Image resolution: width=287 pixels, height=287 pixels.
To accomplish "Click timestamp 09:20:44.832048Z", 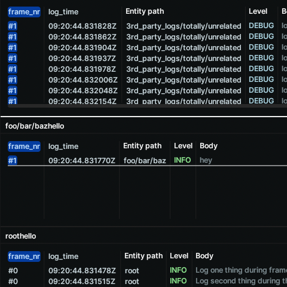I will click(x=83, y=91).
